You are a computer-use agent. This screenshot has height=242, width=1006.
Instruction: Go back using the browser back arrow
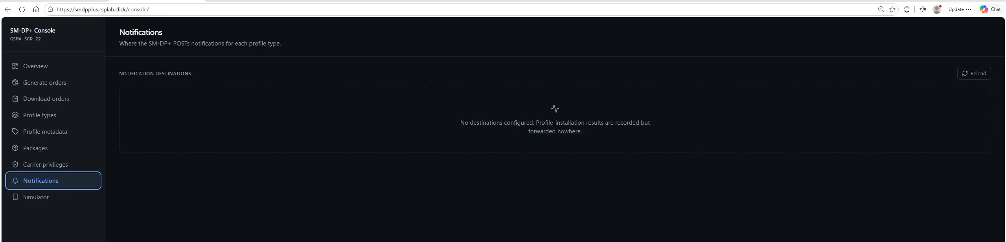click(x=8, y=9)
